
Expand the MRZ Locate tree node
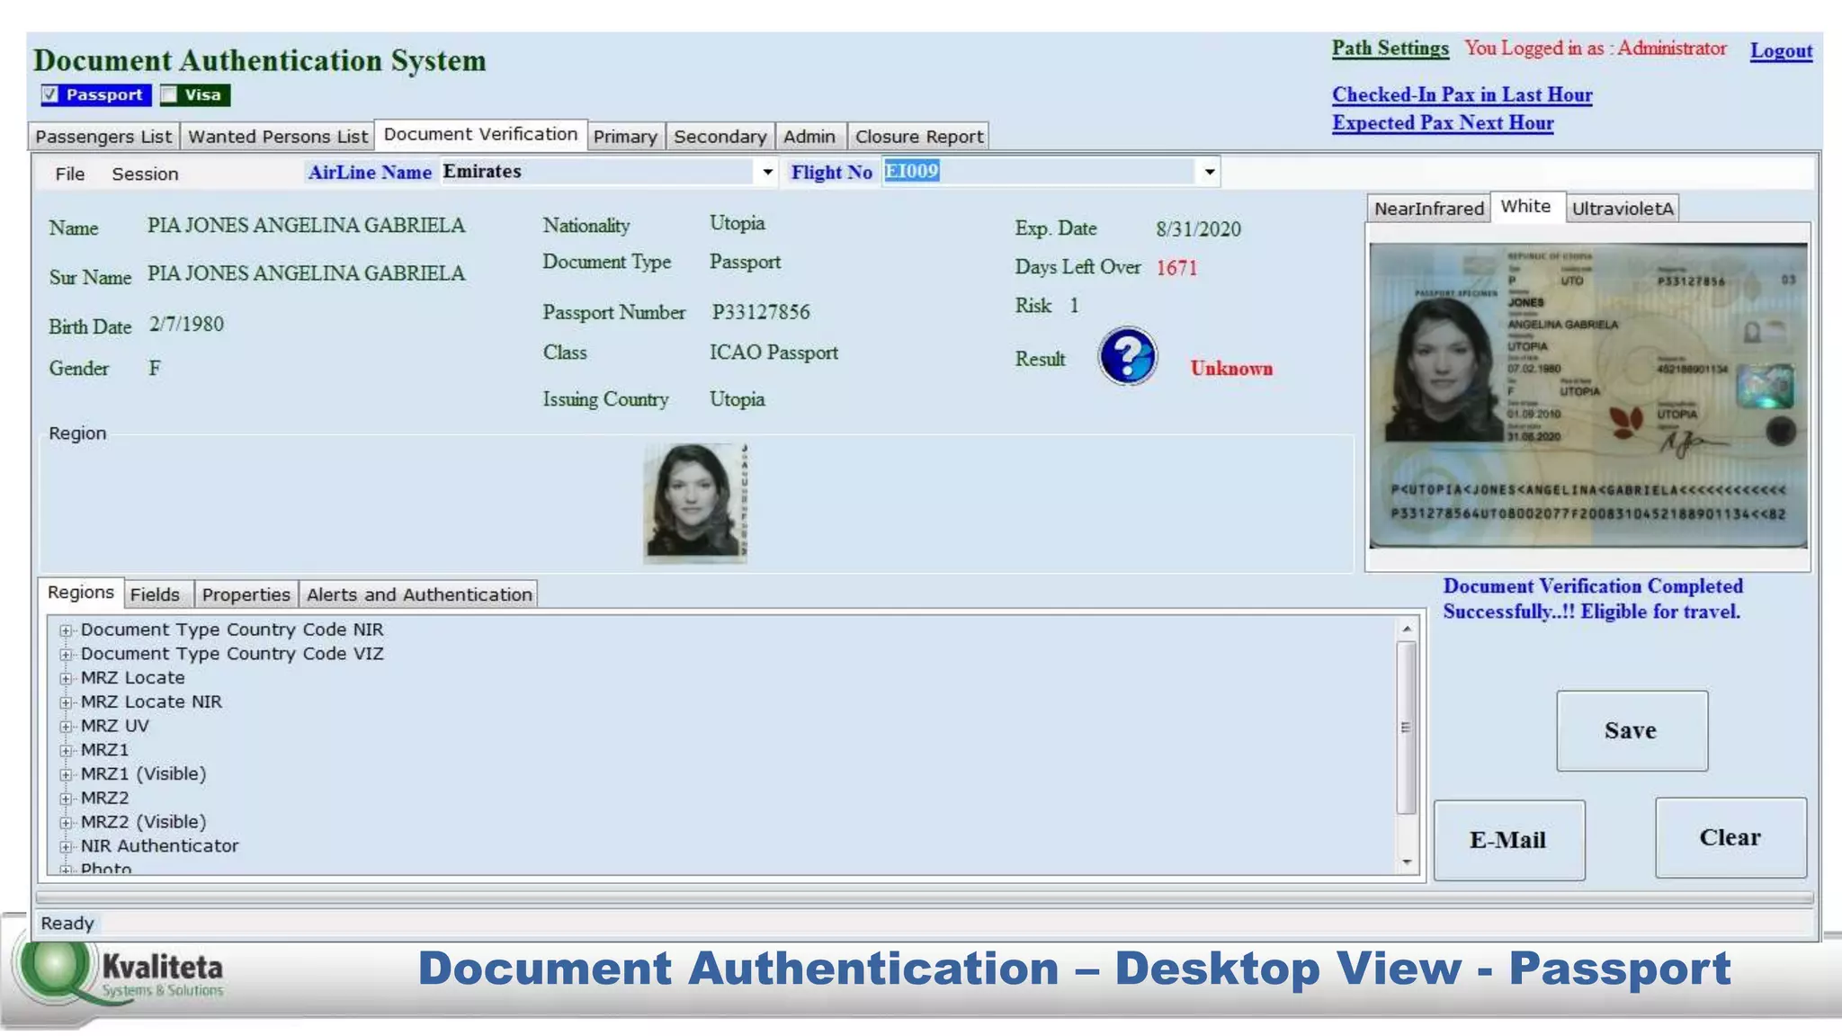tap(66, 679)
